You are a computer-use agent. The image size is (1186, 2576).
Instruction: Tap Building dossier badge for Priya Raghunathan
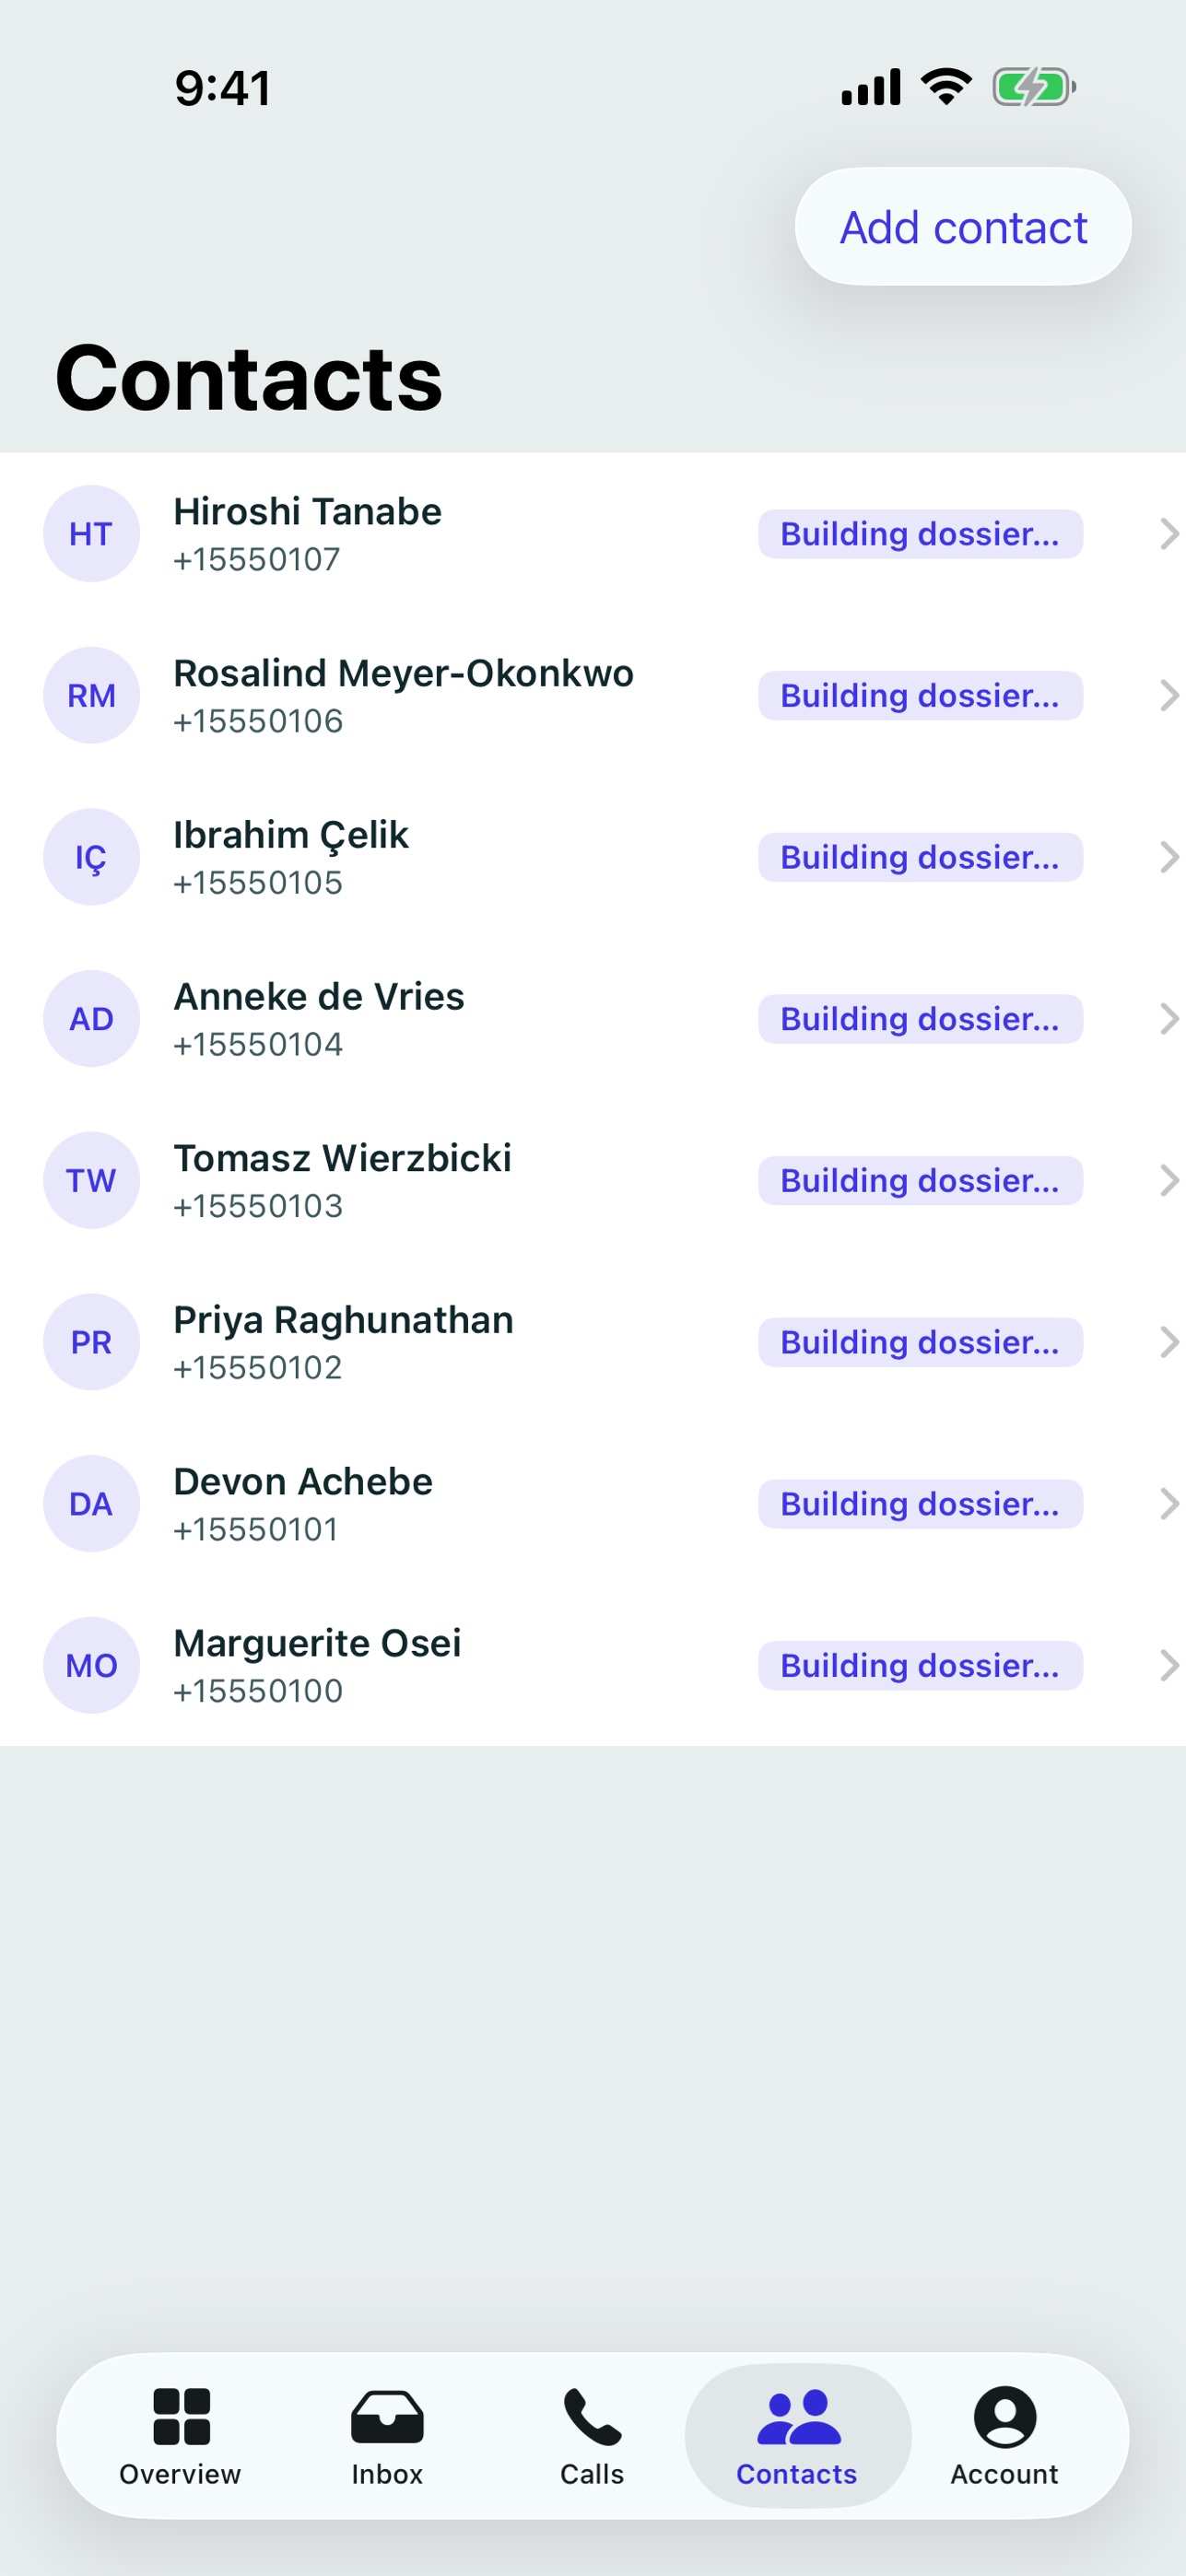pos(920,1342)
